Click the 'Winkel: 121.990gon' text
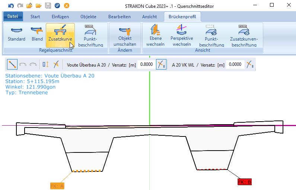 click(x=31, y=87)
